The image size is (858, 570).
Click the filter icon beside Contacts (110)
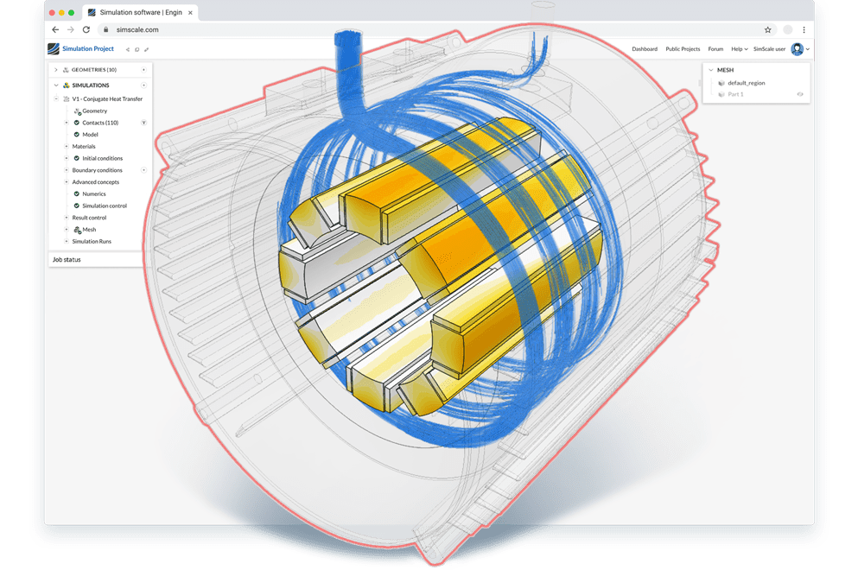pyautogui.click(x=143, y=122)
